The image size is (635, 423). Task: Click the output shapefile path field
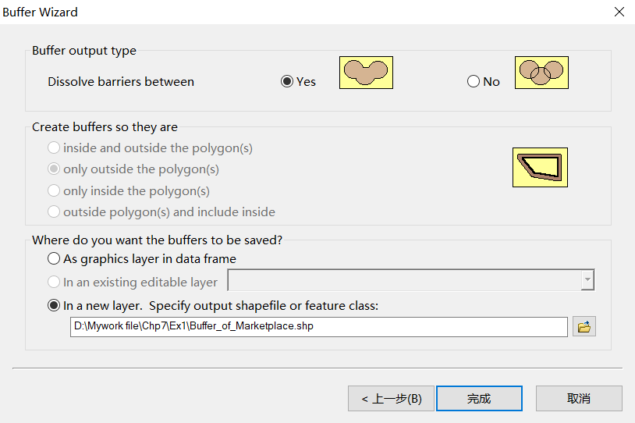point(318,327)
